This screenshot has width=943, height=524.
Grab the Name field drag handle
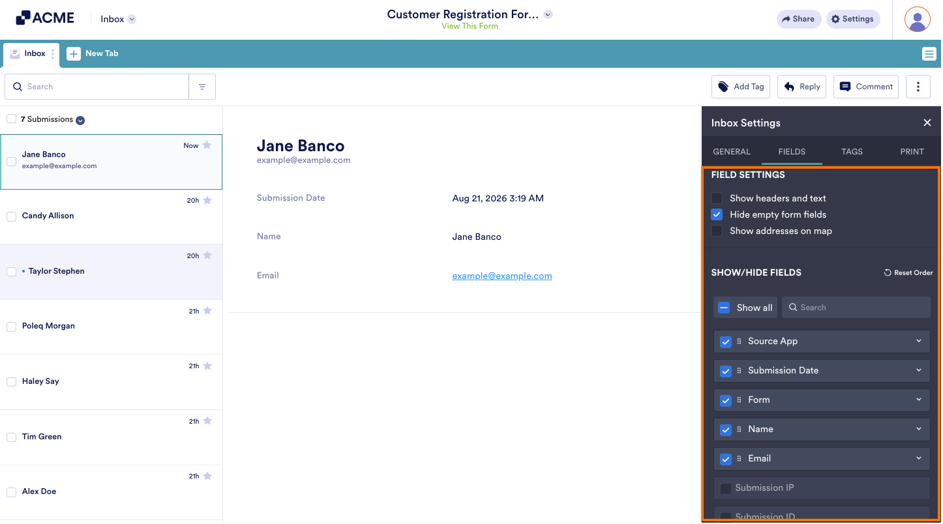coord(739,429)
